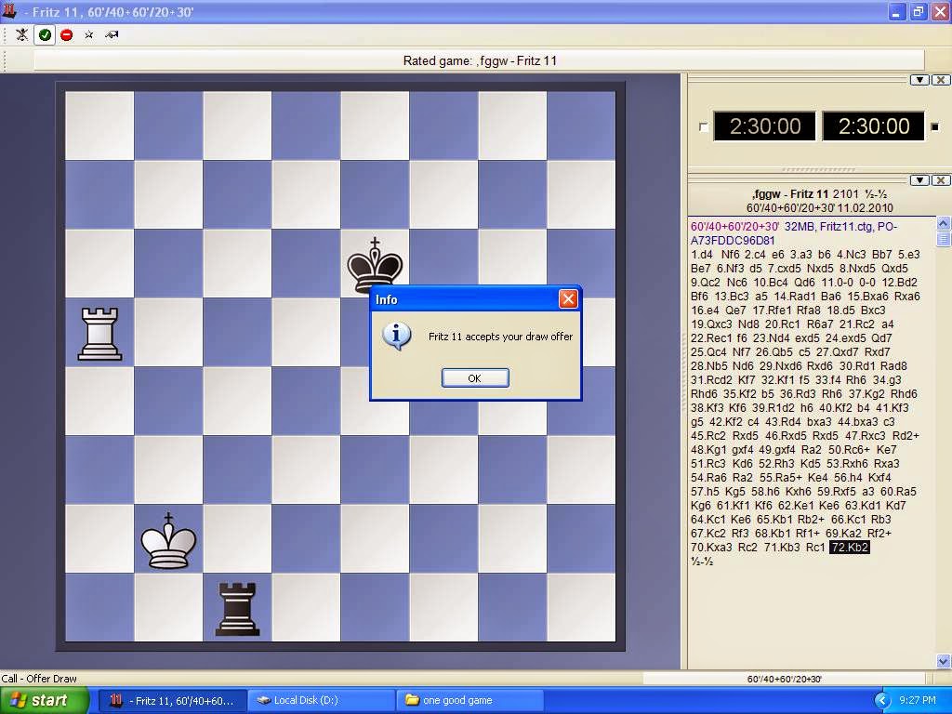Image resolution: width=952 pixels, height=714 pixels.
Task: Restore down the Fritz 11 window
Action: 918,11
